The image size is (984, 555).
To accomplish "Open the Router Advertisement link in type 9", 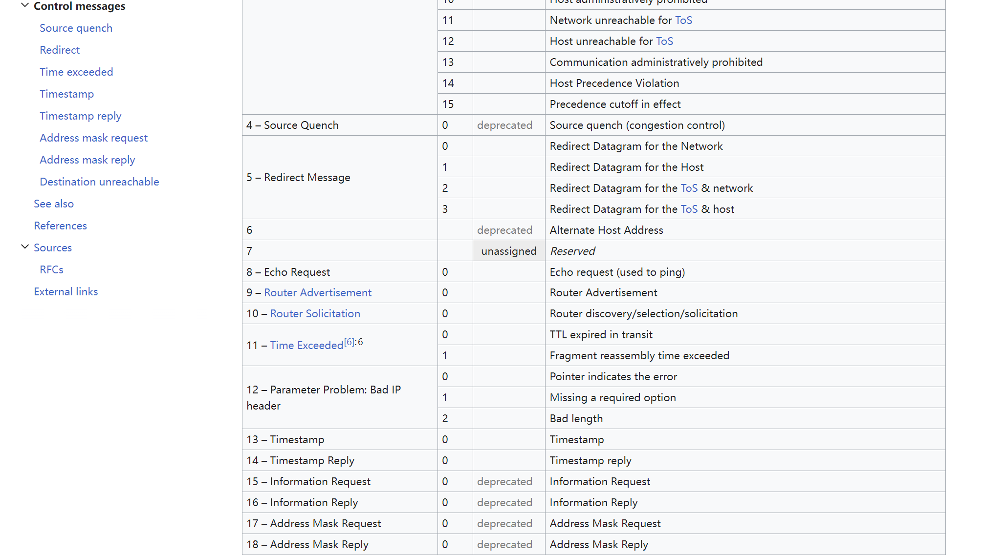I will pyautogui.click(x=318, y=292).
